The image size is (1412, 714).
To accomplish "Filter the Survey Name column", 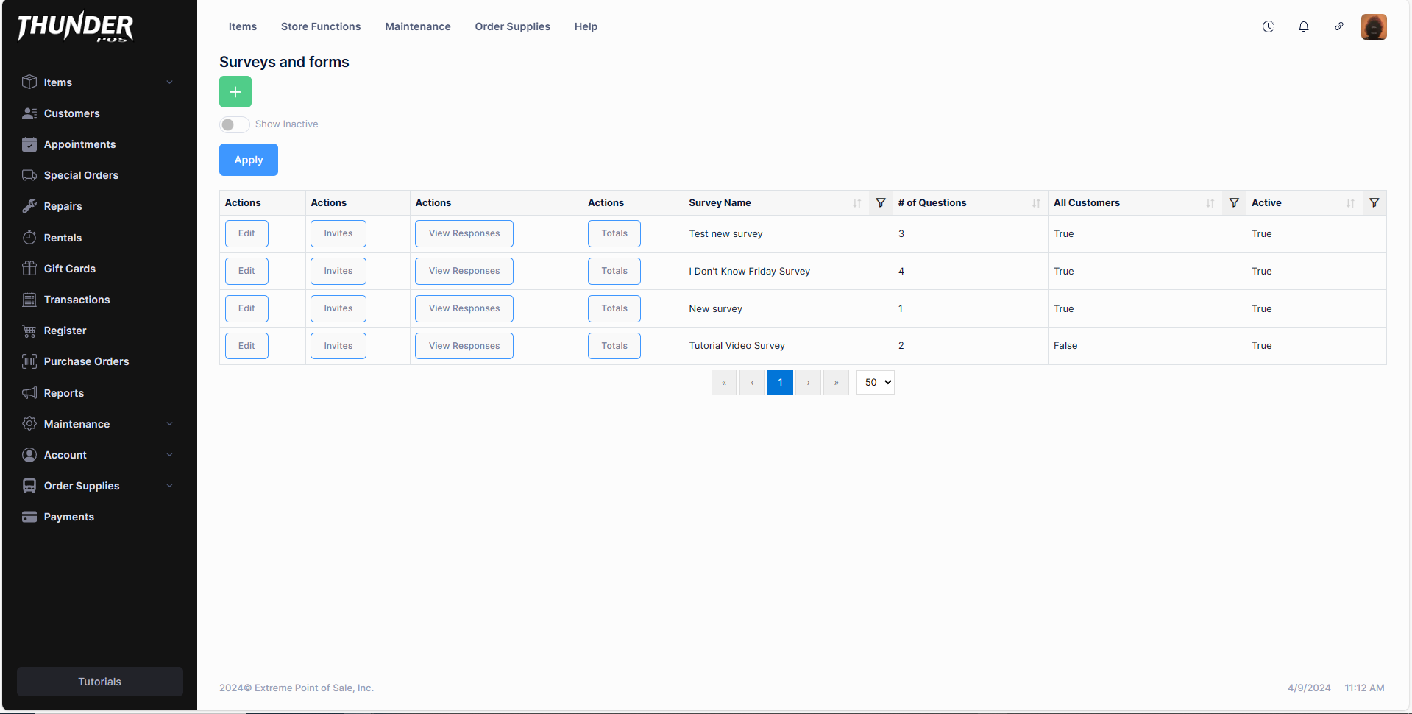I will coord(880,203).
